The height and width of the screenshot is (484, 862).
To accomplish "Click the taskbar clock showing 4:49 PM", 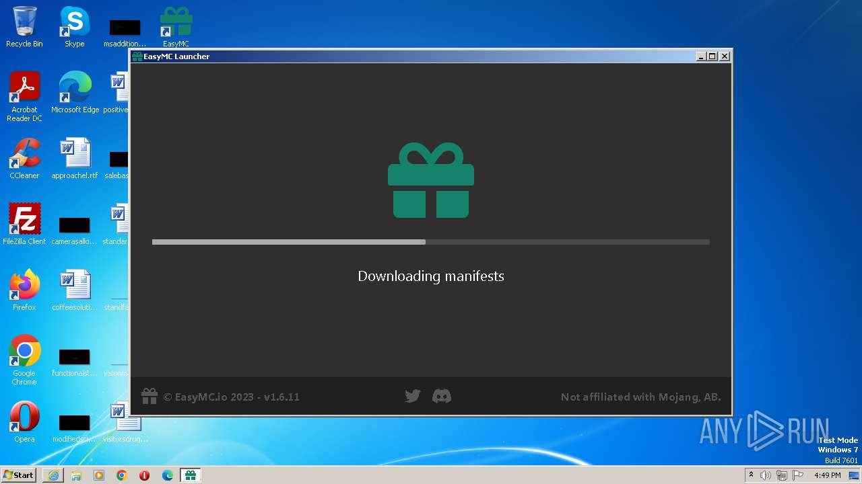I will [827, 475].
